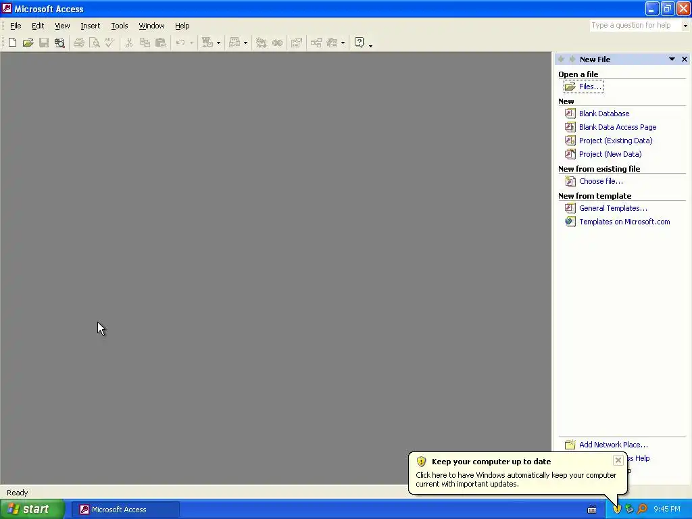The image size is (692, 519).
Task: Expand the New Object dropdown arrow
Action: tap(343, 43)
